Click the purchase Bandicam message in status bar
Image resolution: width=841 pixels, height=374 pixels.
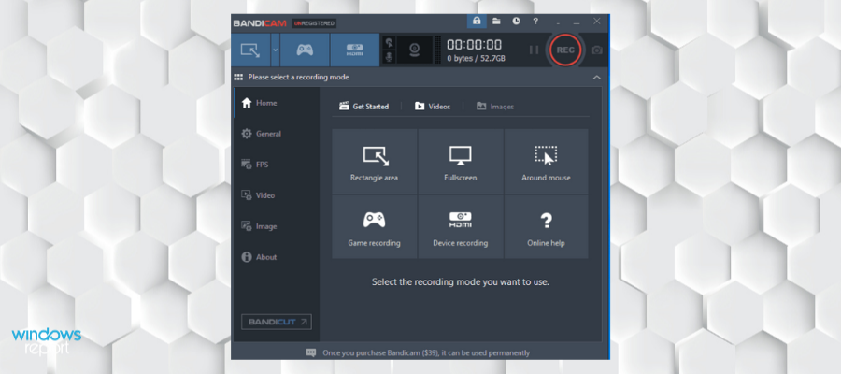coord(426,353)
